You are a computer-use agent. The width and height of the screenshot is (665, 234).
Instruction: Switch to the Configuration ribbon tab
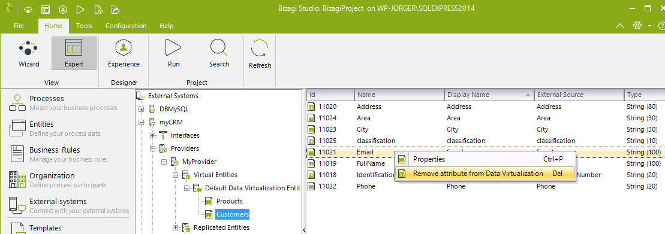point(126,26)
